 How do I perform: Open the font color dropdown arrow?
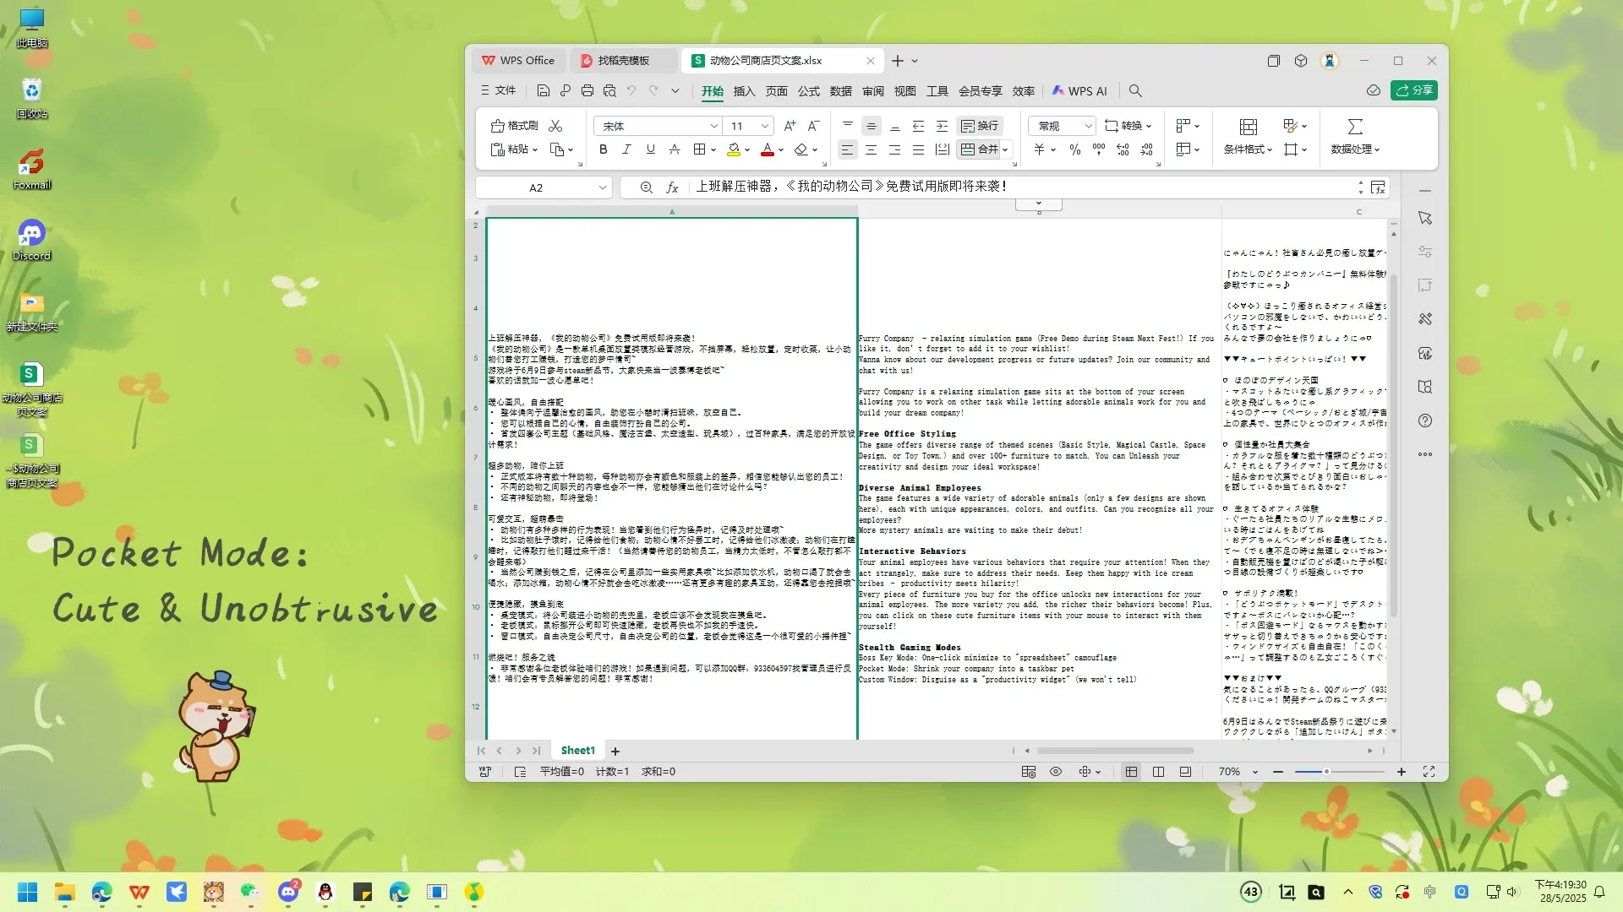(x=781, y=150)
